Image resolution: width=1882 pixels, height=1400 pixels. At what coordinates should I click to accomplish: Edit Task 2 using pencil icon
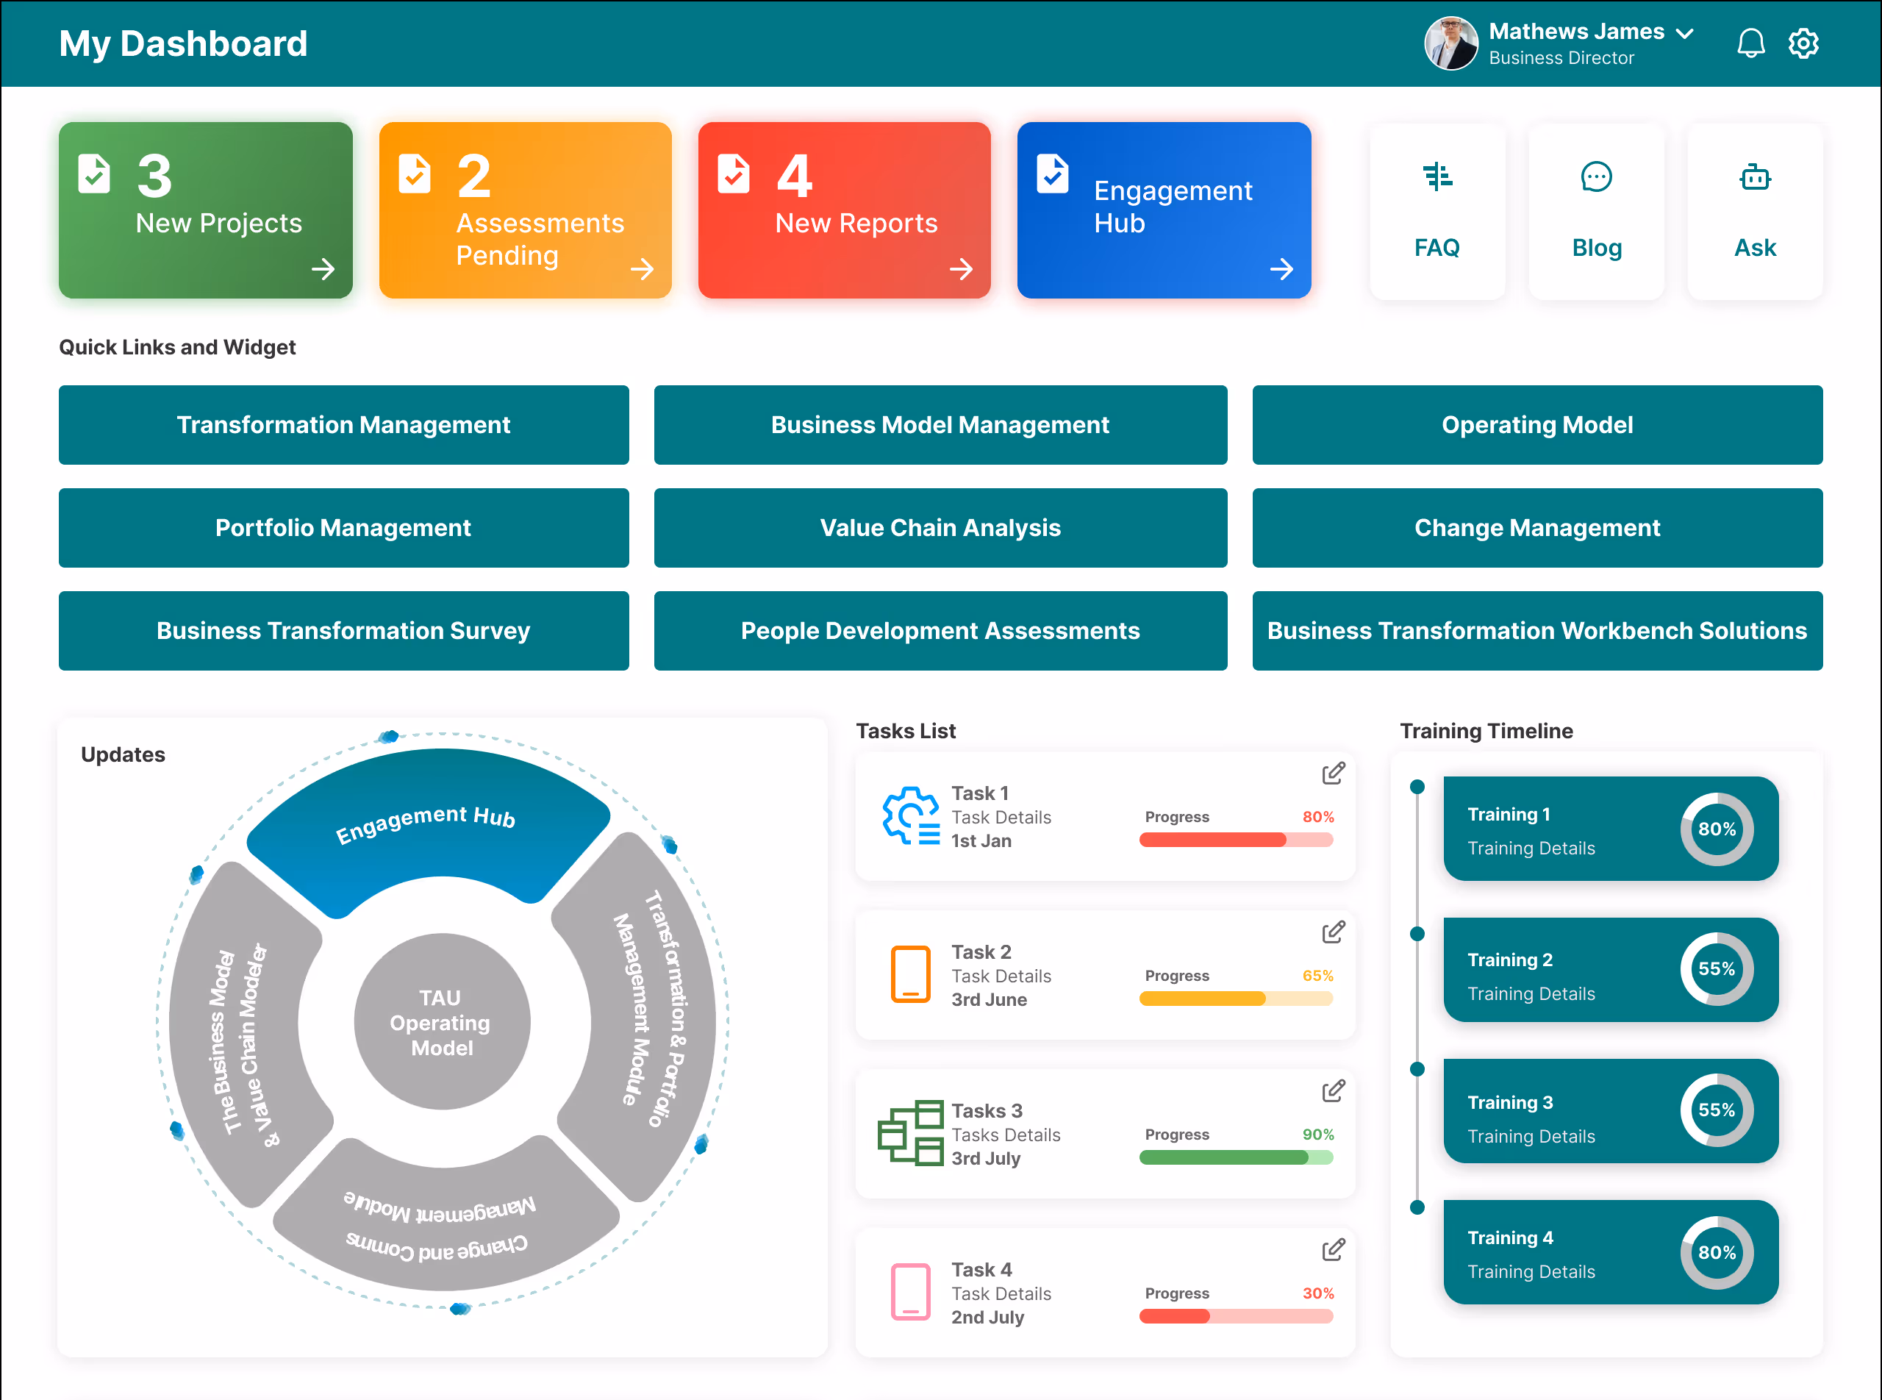pyautogui.click(x=1333, y=932)
